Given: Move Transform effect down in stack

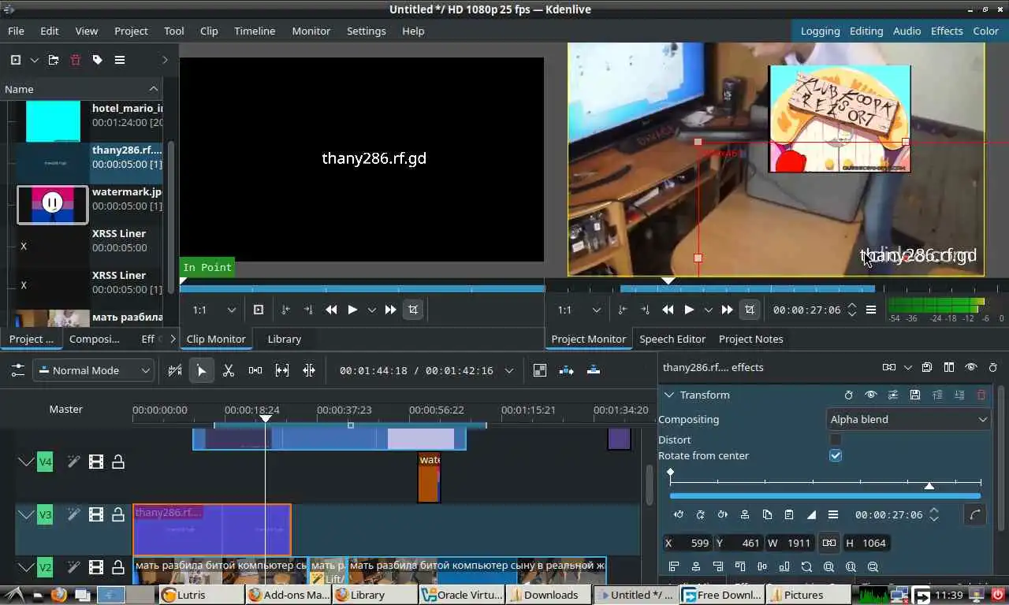Looking at the screenshot, I should point(959,395).
